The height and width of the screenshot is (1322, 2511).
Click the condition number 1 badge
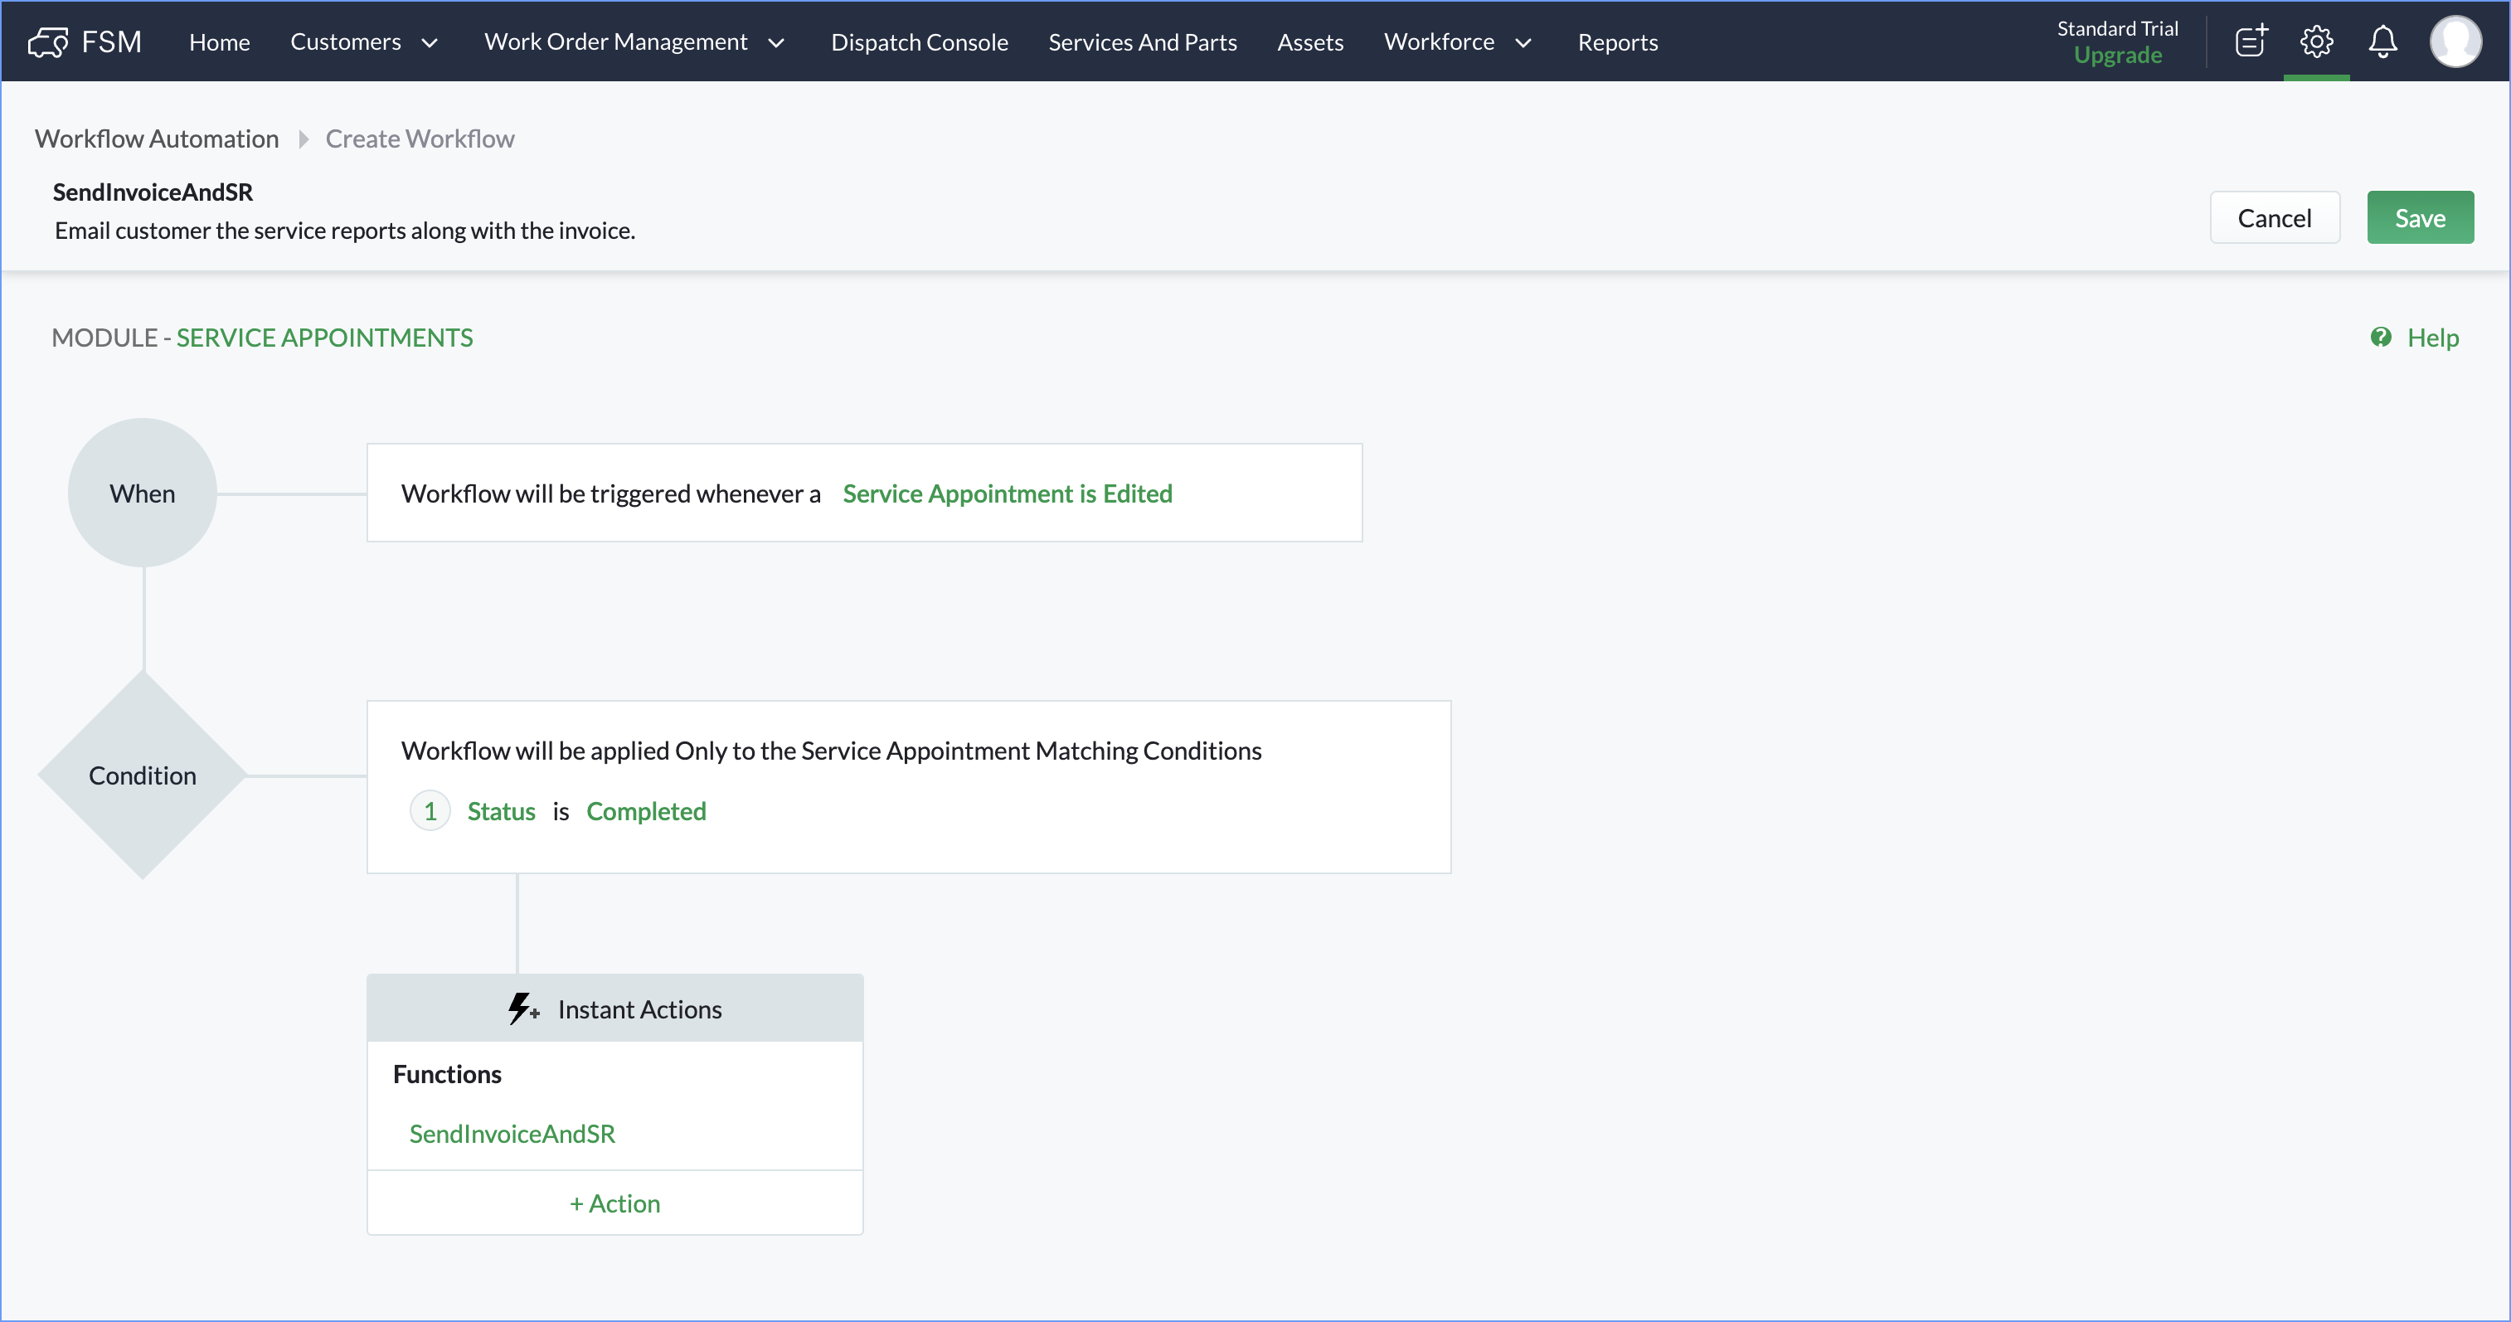click(x=430, y=811)
